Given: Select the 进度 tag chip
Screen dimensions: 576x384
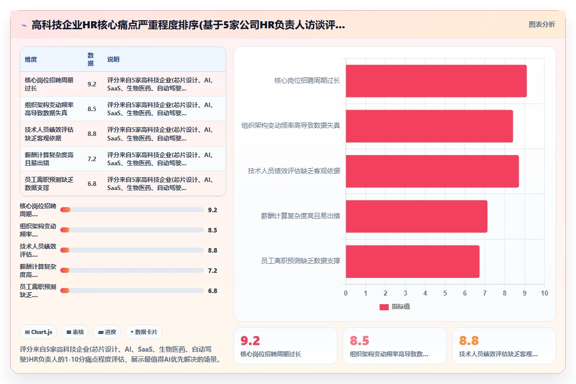Looking at the screenshot, I should (107, 332).
